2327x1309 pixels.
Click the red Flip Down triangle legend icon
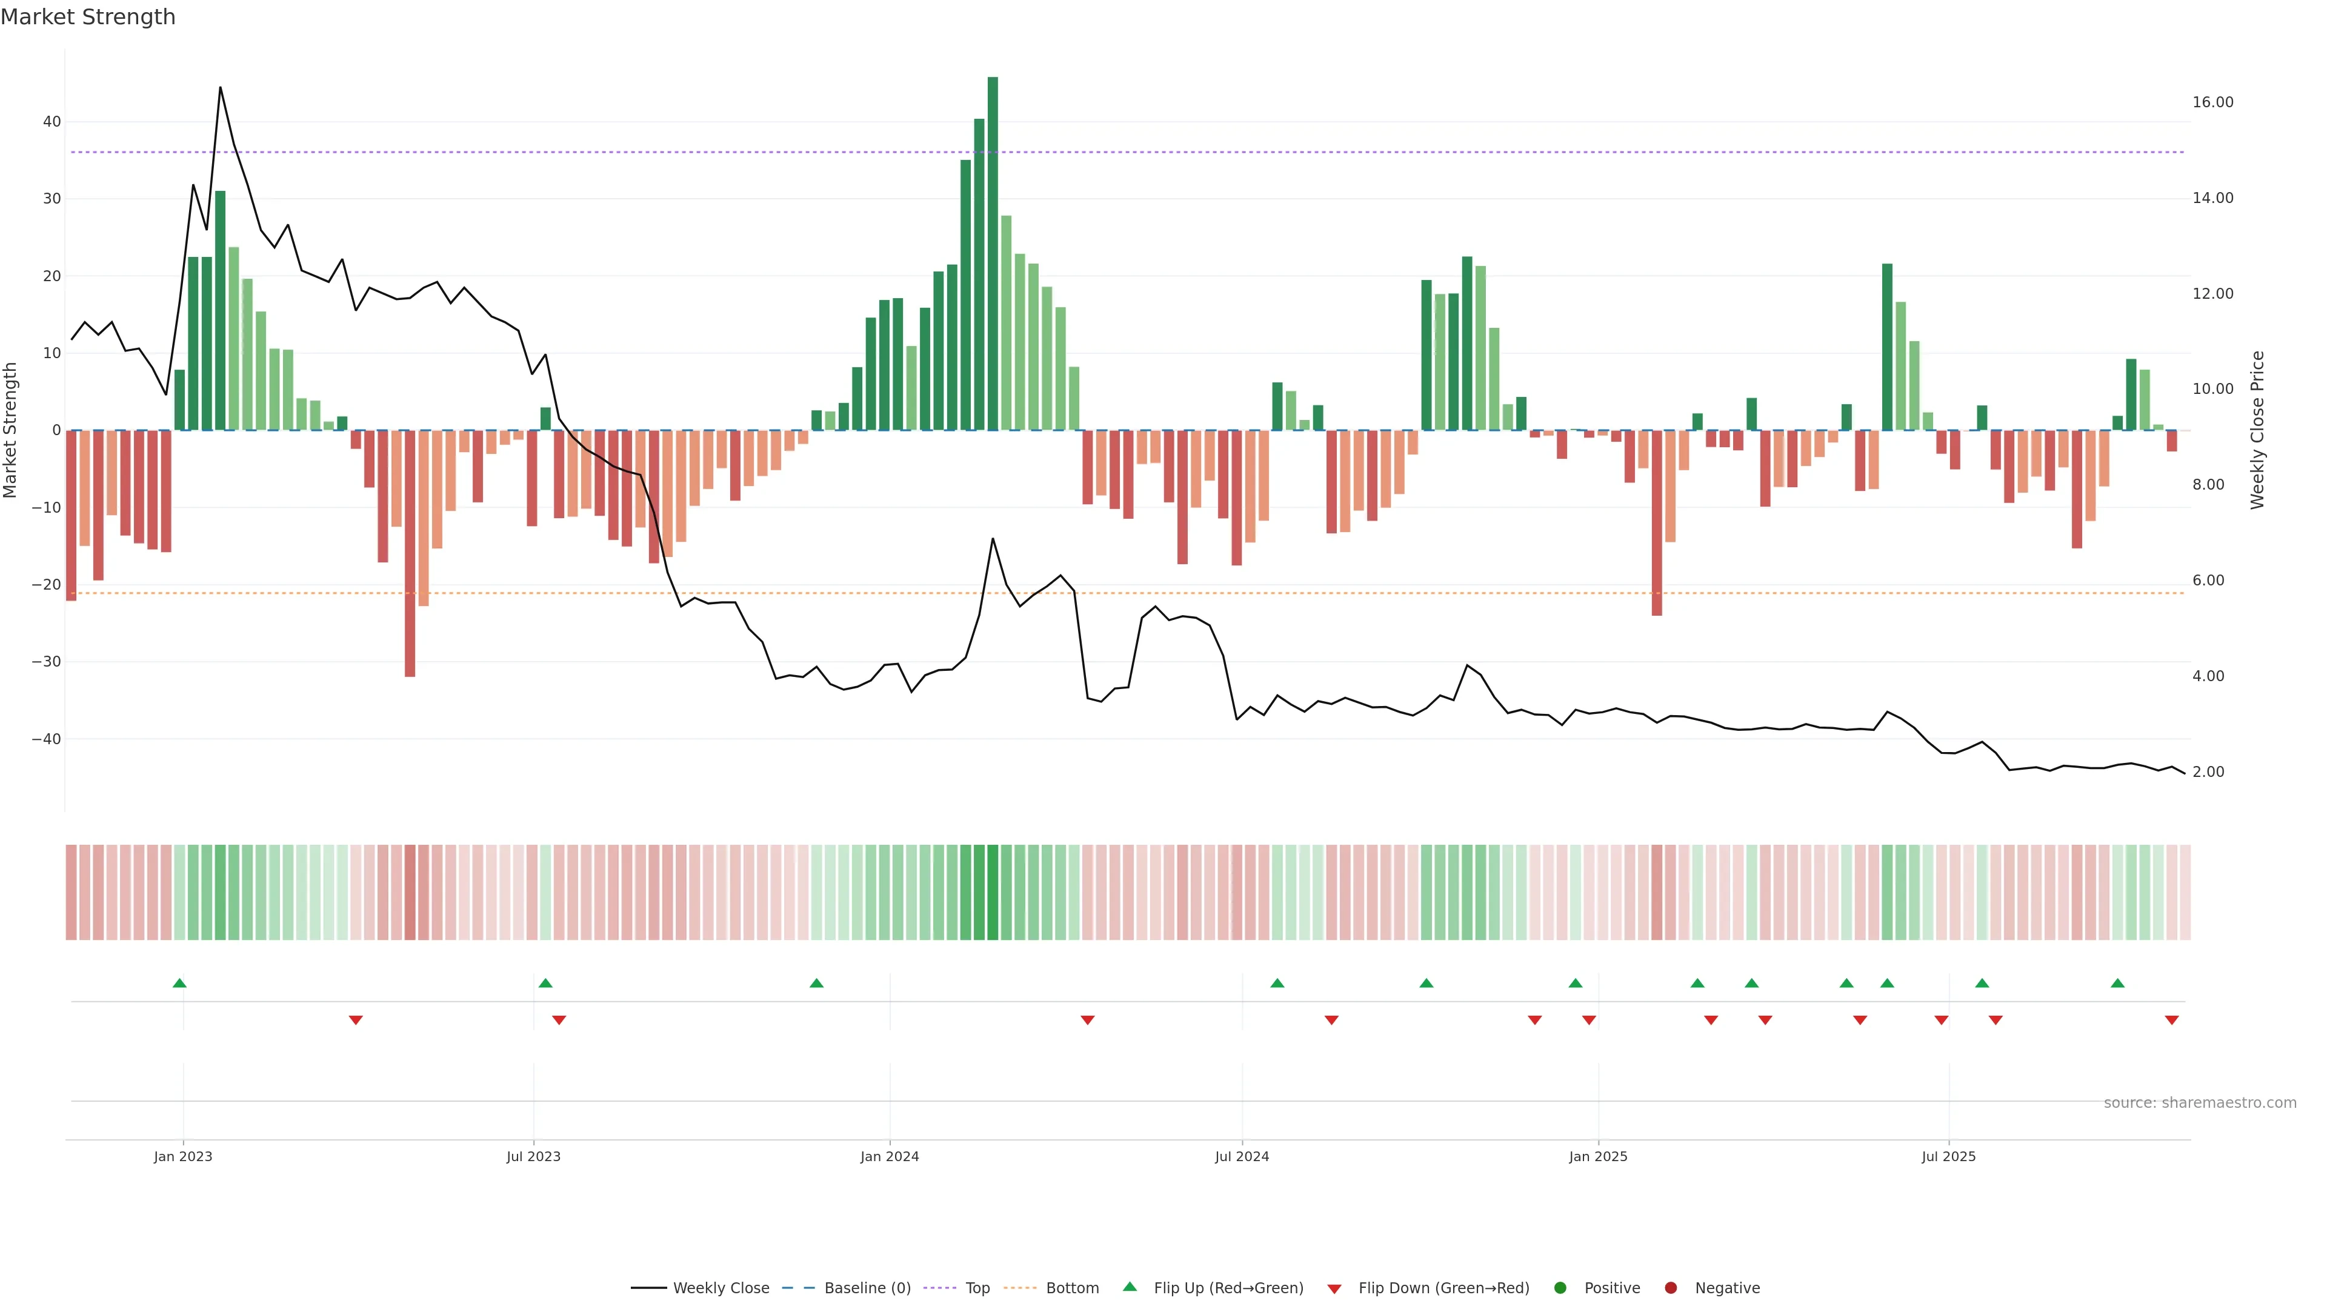[x=1334, y=1289]
